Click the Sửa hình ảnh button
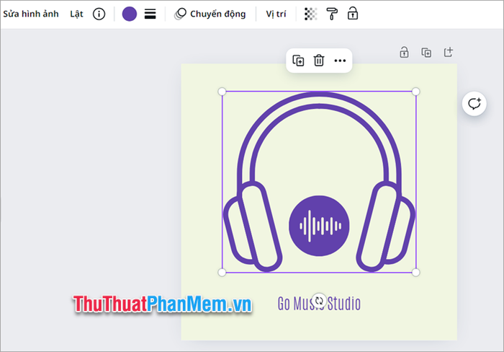Screen dimensions: 504x352 pos(31,14)
